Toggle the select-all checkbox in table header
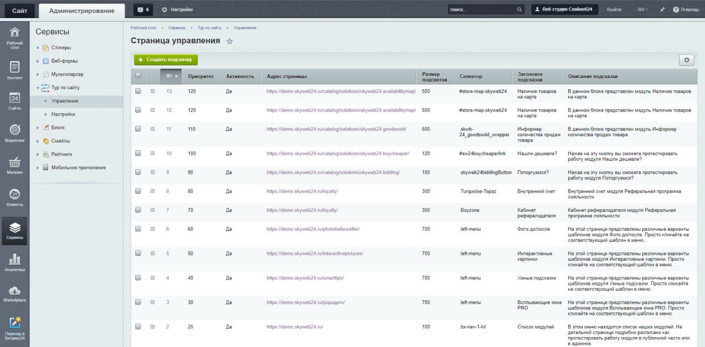The width and height of the screenshot is (705, 347). point(138,75)
